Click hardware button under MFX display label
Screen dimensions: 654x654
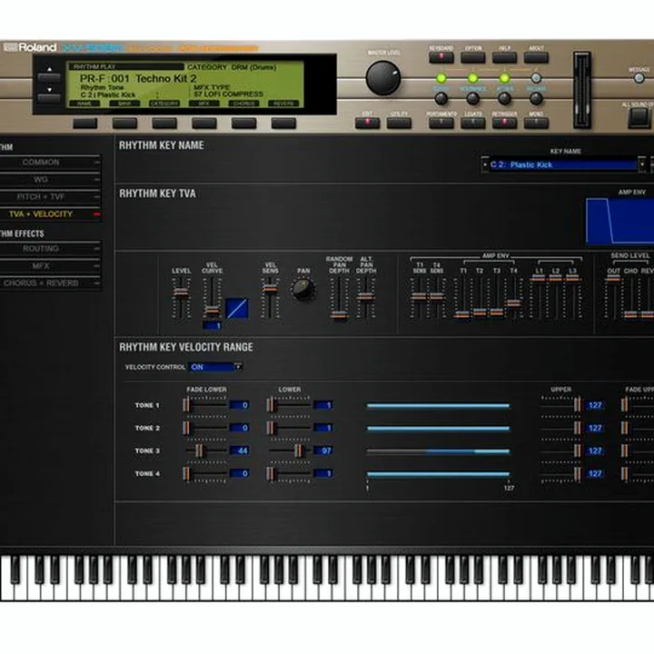click(204, 123)
